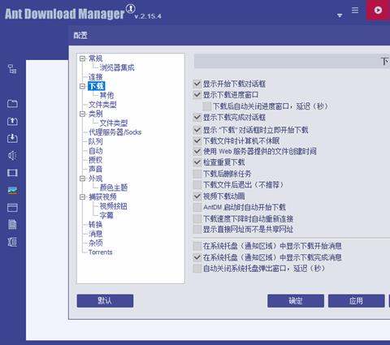The width and height of the screenshot is (390, 345).
Task: Enable 下载速度下降时自动重新连接 checkbox
Action: pos(197,218)
